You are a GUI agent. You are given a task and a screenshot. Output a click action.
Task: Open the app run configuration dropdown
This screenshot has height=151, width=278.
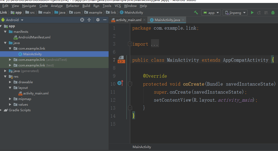211,13
